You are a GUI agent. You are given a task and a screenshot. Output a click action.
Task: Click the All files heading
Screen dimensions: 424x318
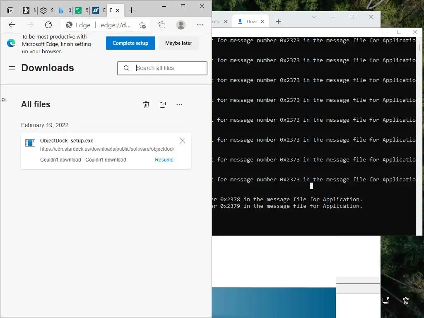pos(36,104)
